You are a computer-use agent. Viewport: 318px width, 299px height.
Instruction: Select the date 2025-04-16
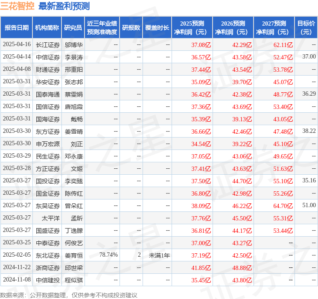point(17,44)
